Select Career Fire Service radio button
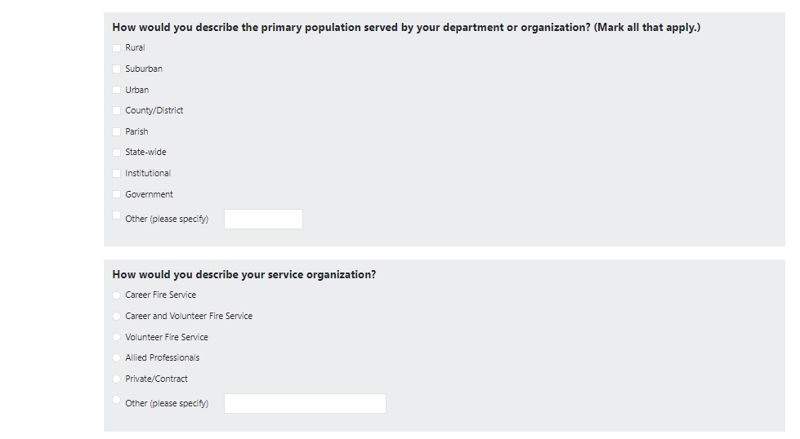Viewport: 800px width, 439px height. (x=116, y=295)
